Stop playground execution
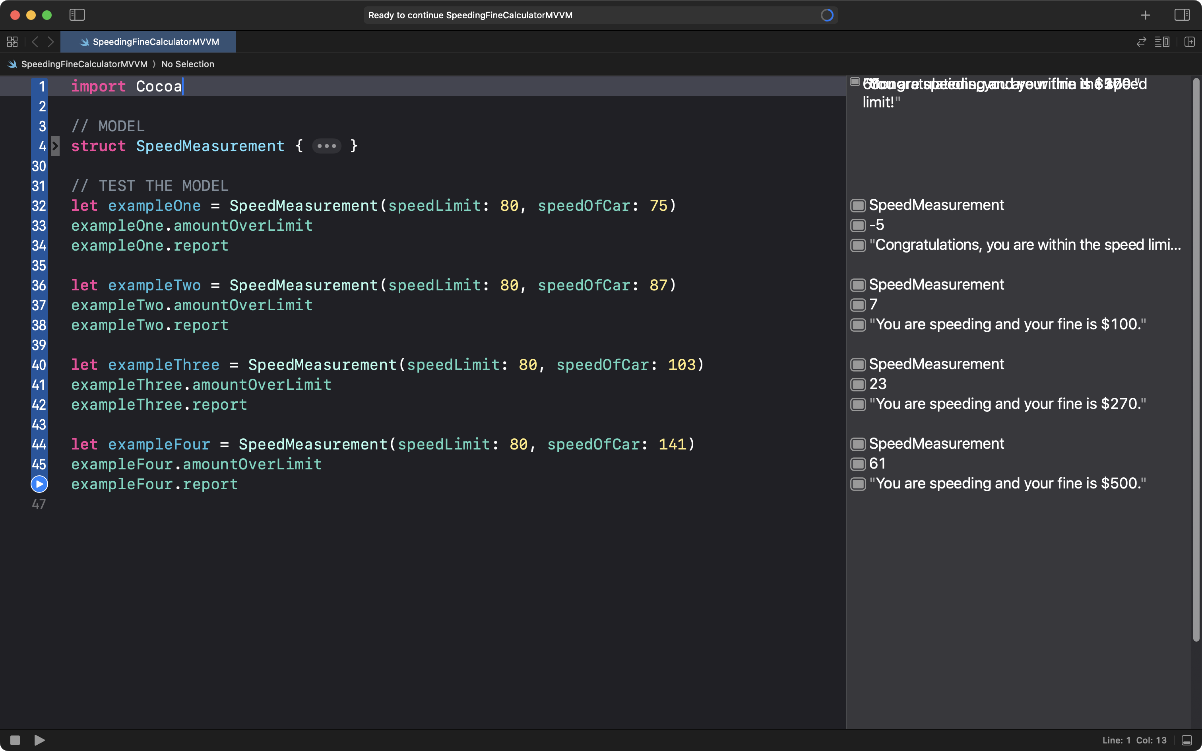Image resolution: width=1202 pixels, height=751 pixels. tap(15, 740)
